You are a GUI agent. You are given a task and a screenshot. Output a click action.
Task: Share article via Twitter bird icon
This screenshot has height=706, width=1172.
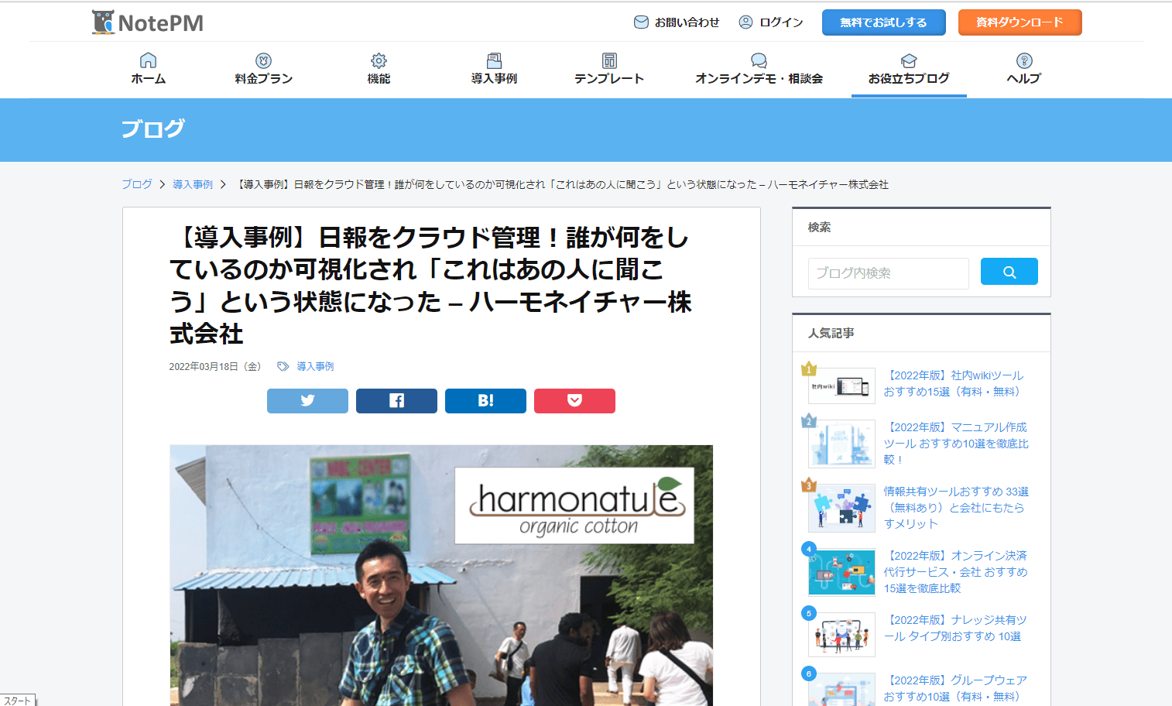(307, 401)
